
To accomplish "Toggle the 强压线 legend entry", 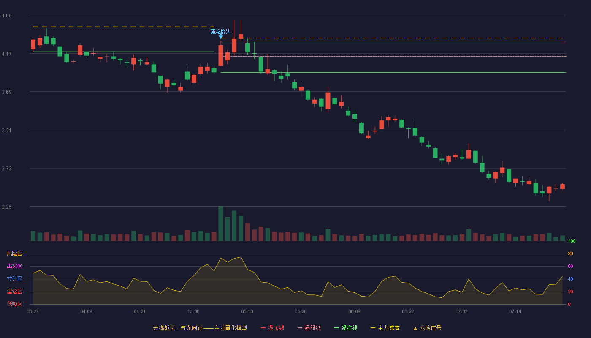I will point(272,328).
